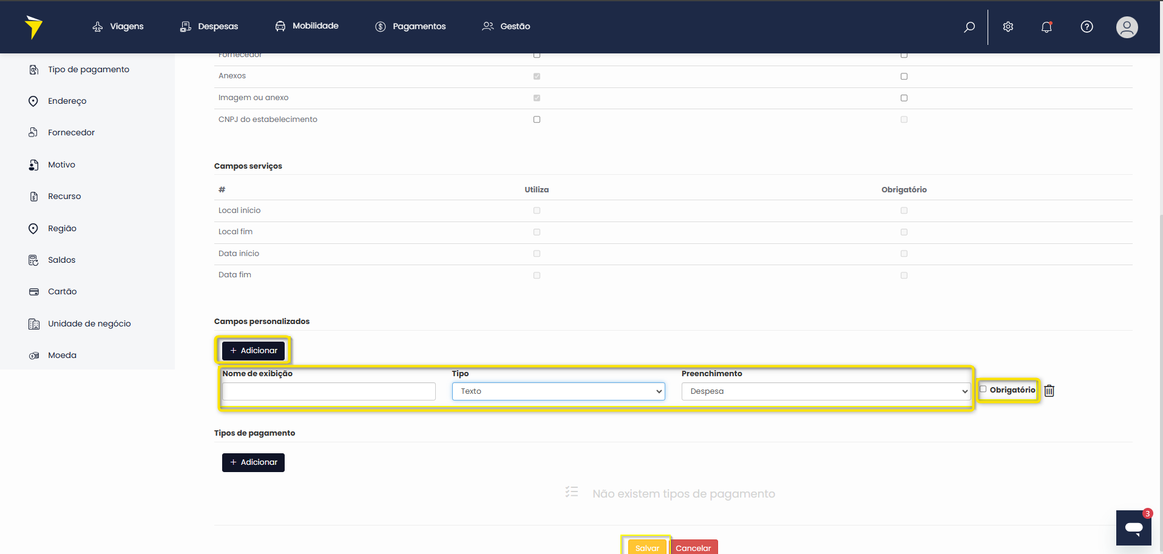Add a payment type with Adicionar
1163x554 pixels.
[x=253, y=462]
